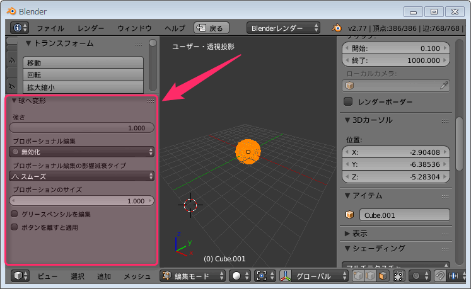Enable グリースペンシルを編集 checkbox

14,213
